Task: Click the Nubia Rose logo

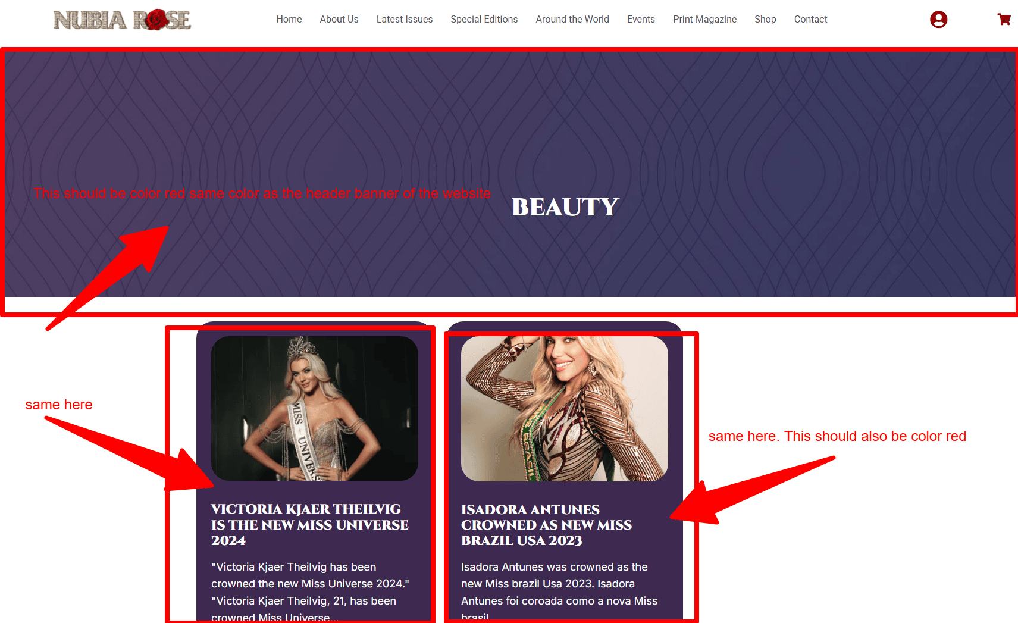Action: [122, 20]
